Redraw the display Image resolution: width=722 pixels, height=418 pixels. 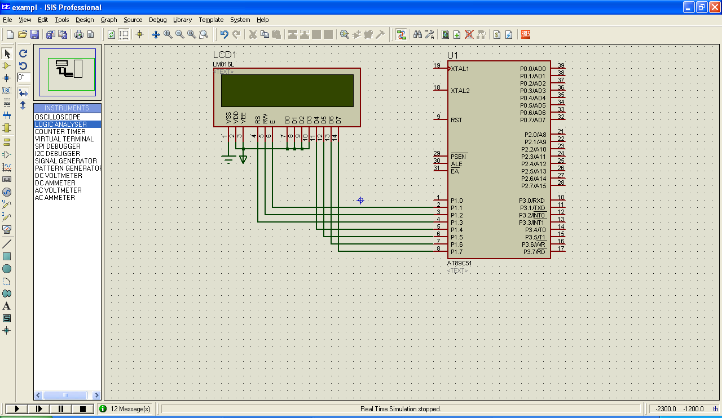111,34
